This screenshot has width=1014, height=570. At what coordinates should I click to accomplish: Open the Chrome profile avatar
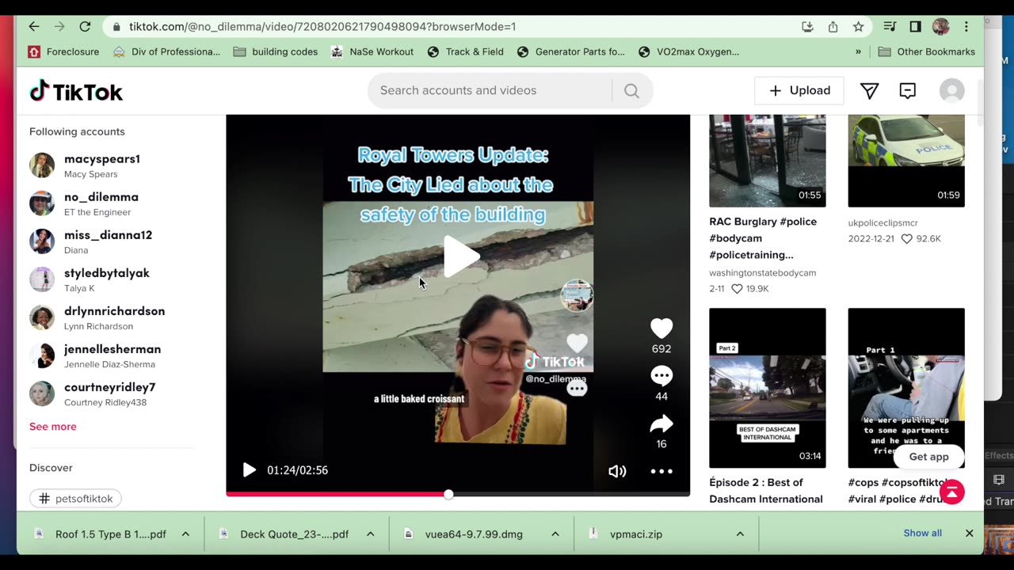click(x=940, y=26)
